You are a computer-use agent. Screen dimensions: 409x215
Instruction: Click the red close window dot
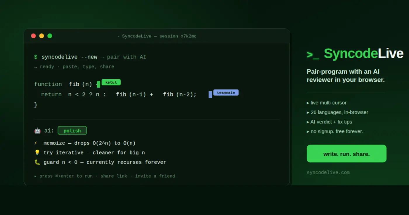(x=33, y=36)
